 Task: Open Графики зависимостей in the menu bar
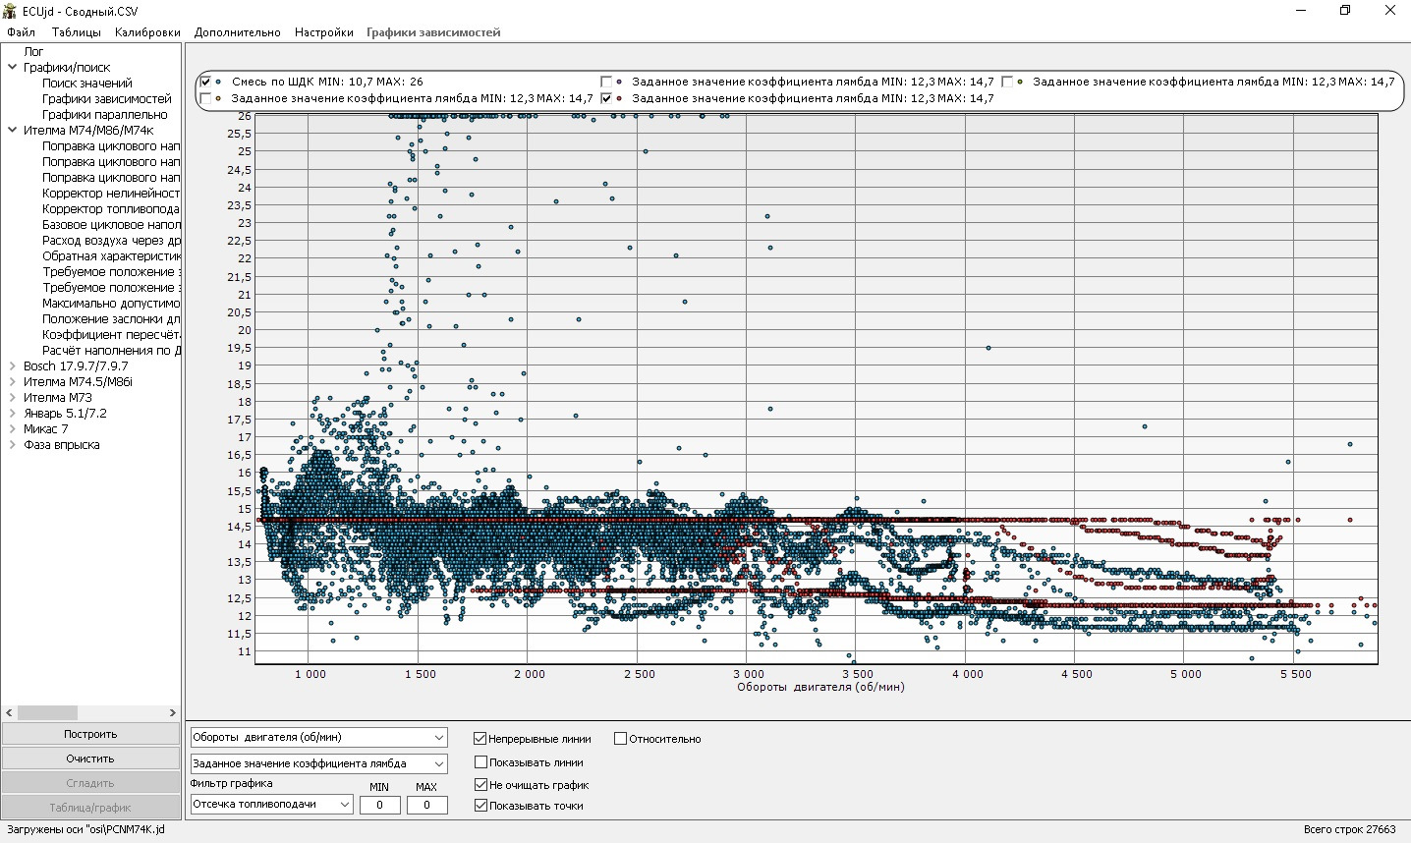(x=433, y=32)
